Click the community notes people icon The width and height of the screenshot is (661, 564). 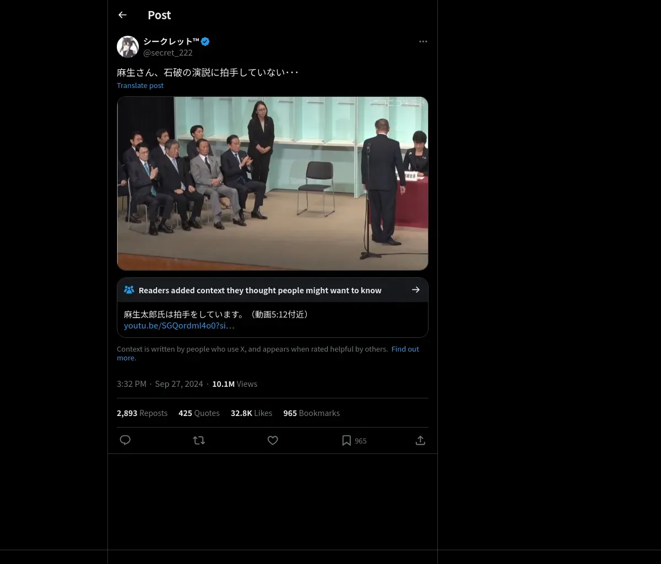[x=129, y=289]
